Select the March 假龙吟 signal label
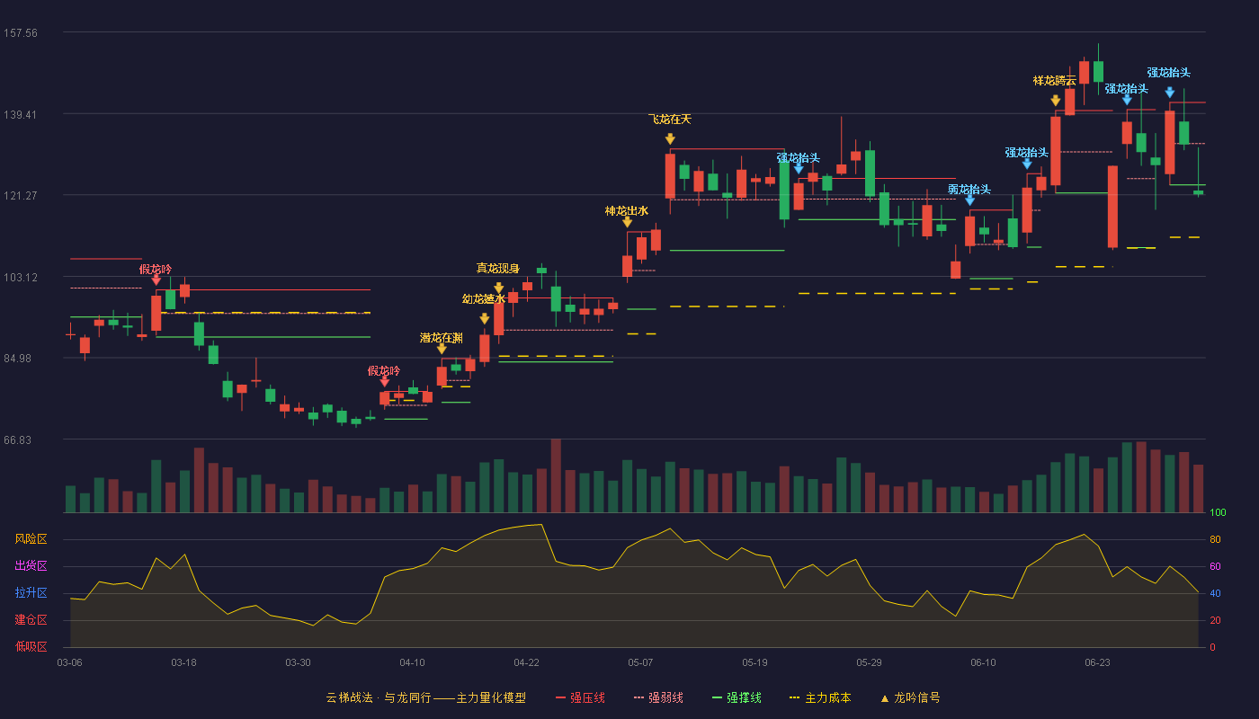The image size is (1259, 719). [x=156, y=270]
